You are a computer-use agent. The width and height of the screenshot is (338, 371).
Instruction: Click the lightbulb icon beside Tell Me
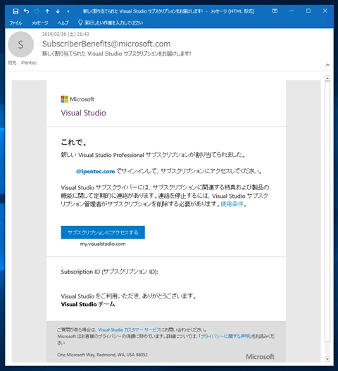80,23
